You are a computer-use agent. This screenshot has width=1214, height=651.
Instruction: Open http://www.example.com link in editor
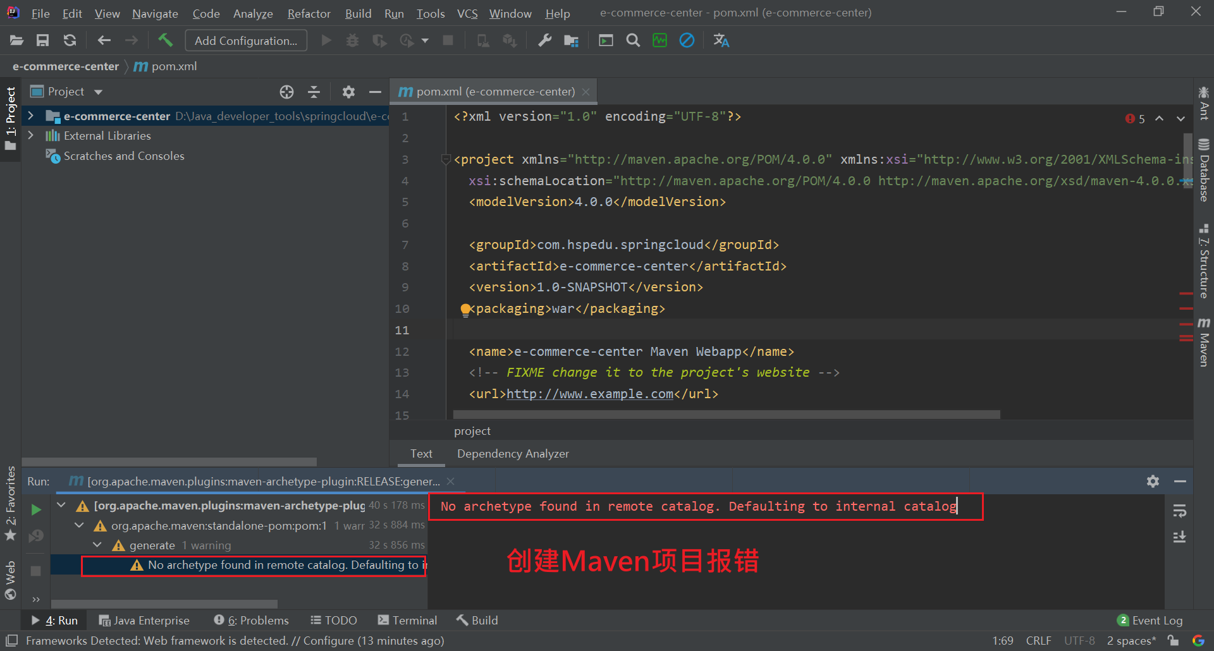pos(590,394)
